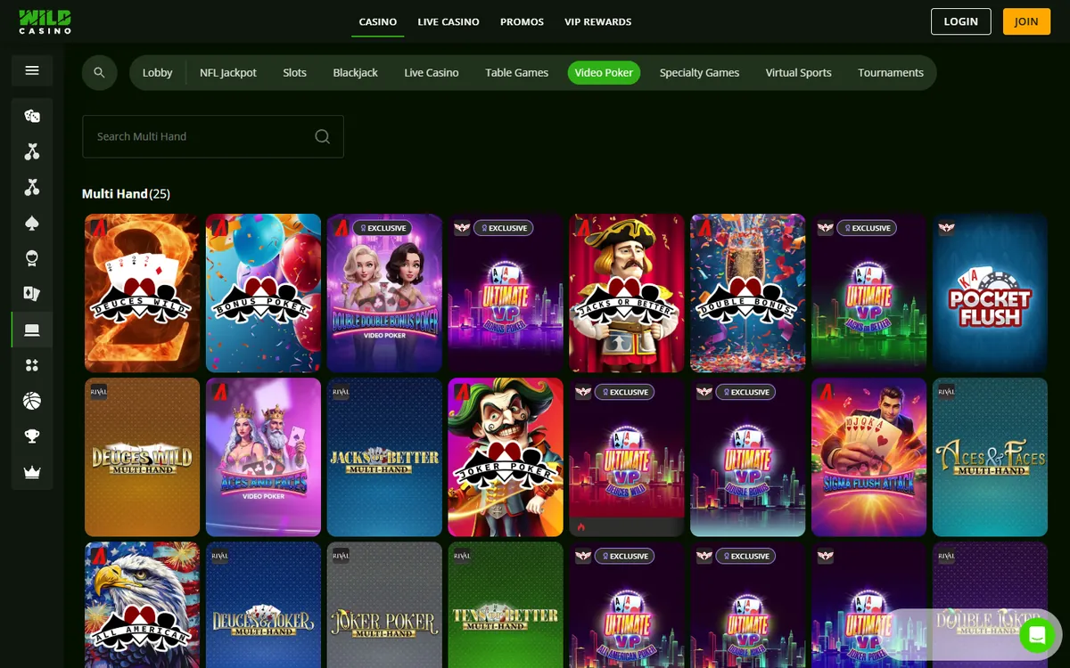Go to Promos in top navigation

pyautogui.click(x=522, y=21)
